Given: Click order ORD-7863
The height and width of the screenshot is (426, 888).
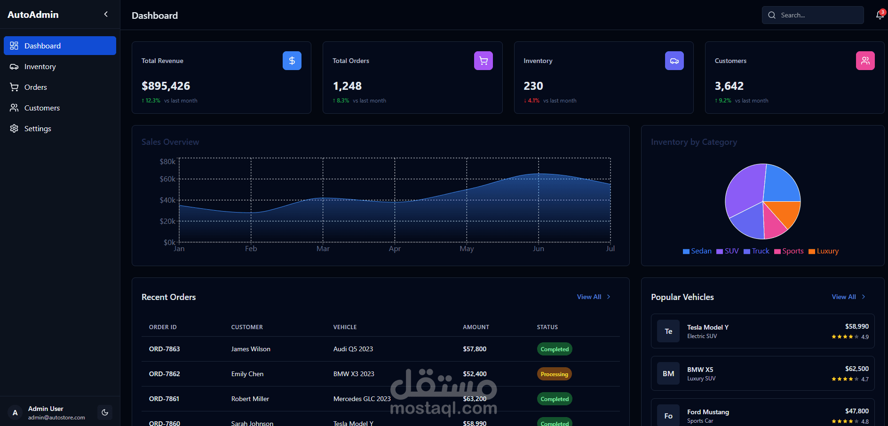Looking at the screenshot, I should [165, 349].
